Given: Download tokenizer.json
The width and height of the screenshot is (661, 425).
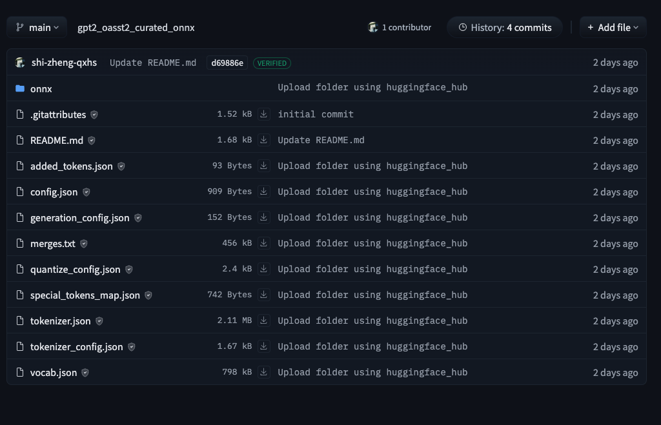Looking at the screenshot, I should click(x=264, y=321).
